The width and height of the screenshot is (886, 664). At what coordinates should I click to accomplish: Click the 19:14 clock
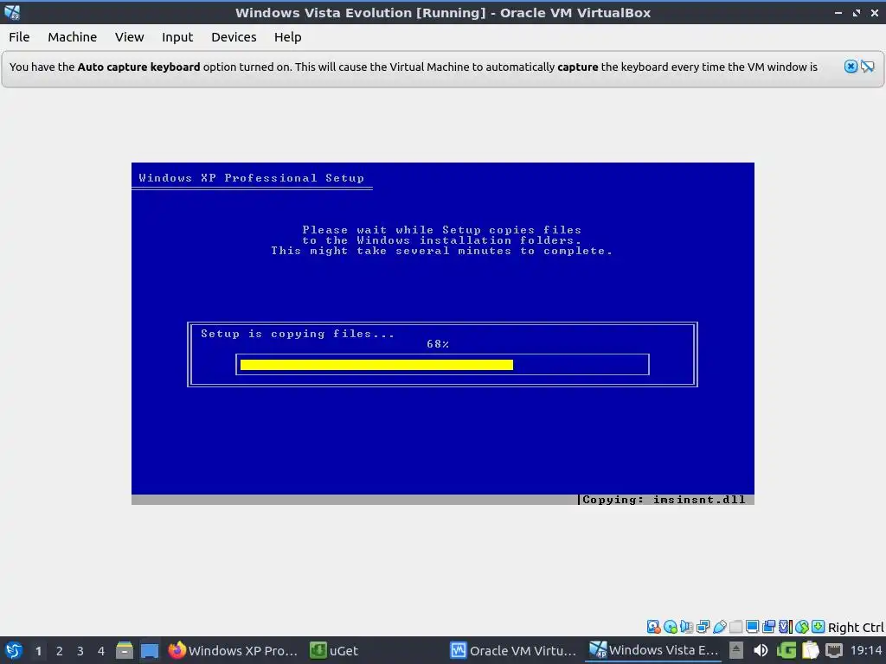[x=866, y=650]
